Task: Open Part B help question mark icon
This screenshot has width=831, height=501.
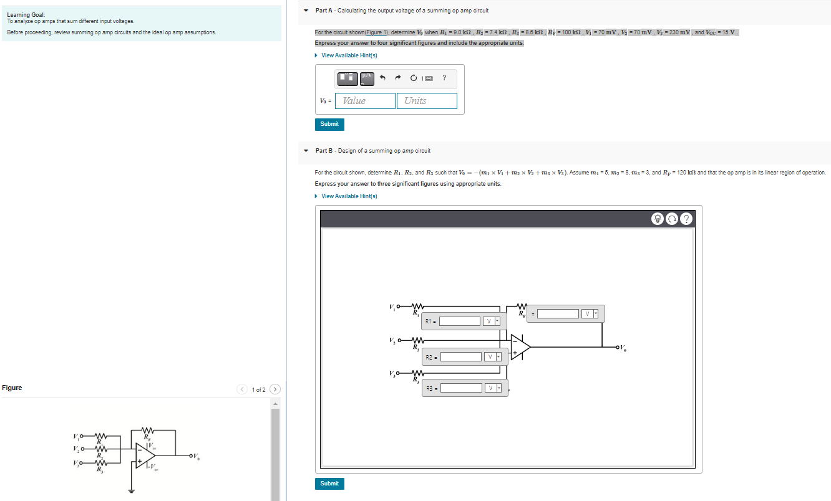Action: coord(686,219)
